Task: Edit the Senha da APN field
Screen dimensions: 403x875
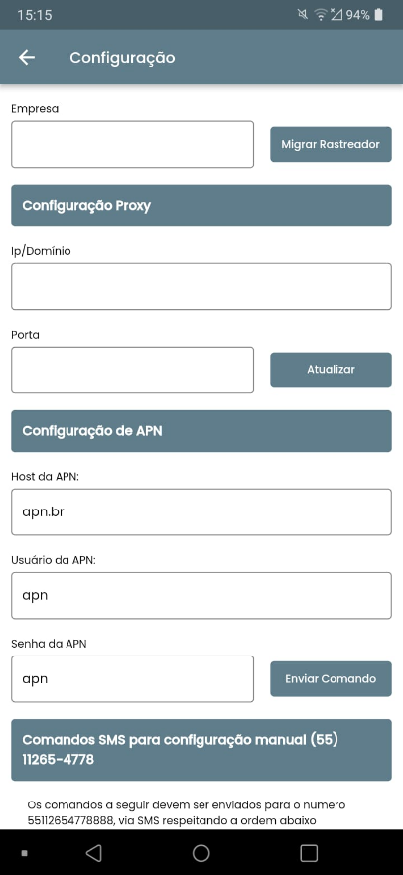Action: (133, 679)
